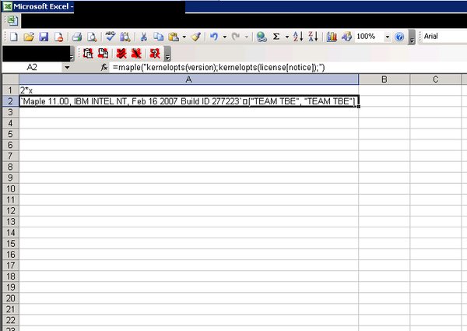Select row 20 header
This screenshot has width=467, height=331.
pyautogui.click(x=10, y=298)
